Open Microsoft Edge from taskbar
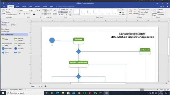 pos(57,93)
